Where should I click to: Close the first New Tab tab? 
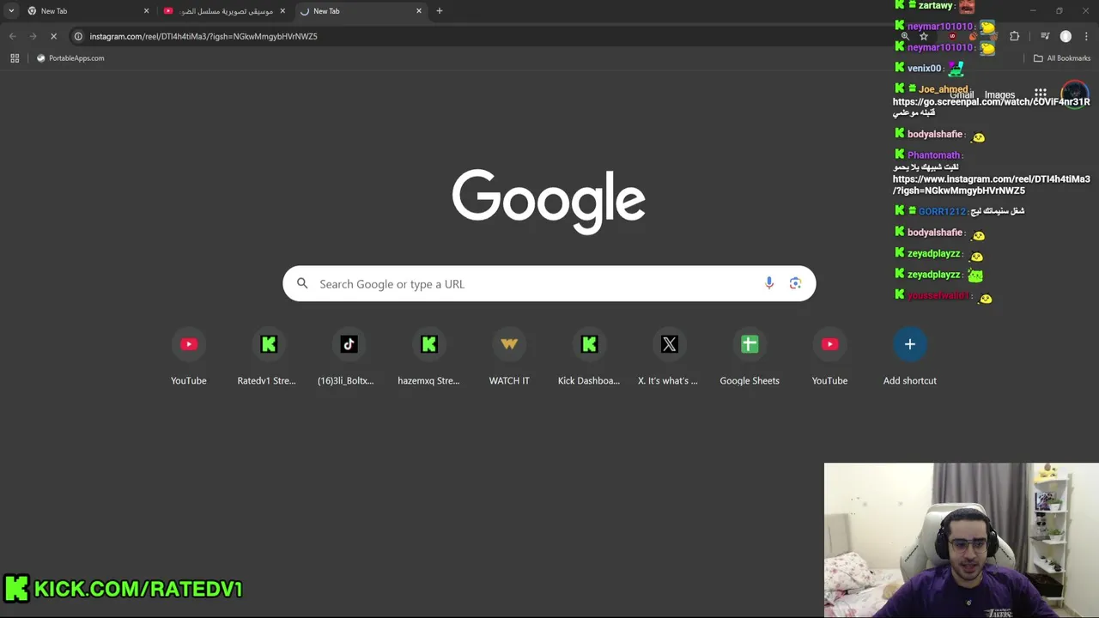(x=146, y=11)
